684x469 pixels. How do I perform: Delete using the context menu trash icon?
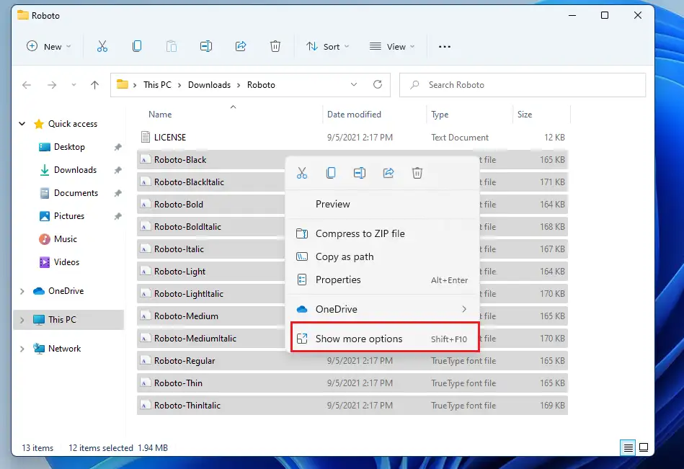coord(417,173)
